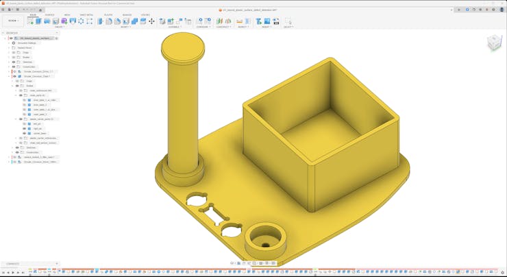
Task: Click the ViewCube in the viewport corner
Action: point(493,43)
